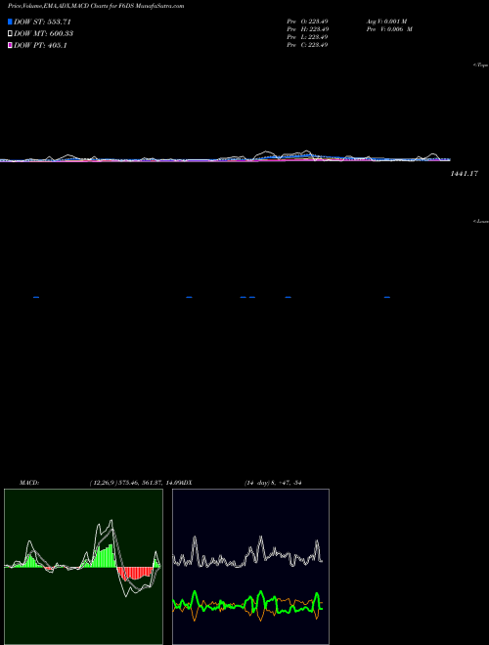Click the 'Pre V' previous volume text
This screenshot has height=645, width=489.
coord(390,29)
